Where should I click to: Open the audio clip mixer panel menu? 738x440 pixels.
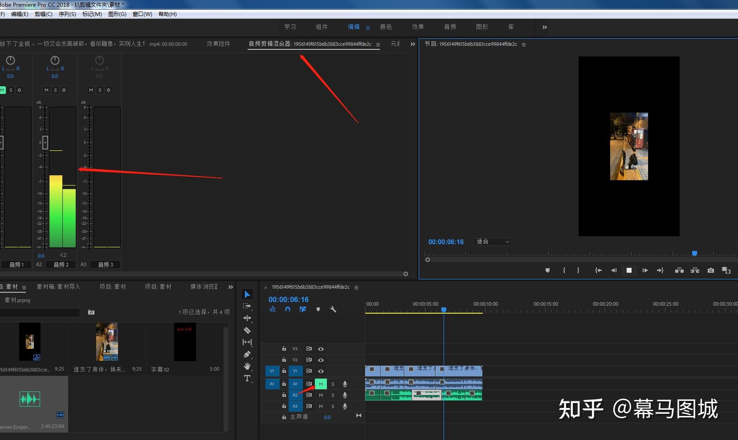(378, 44)
